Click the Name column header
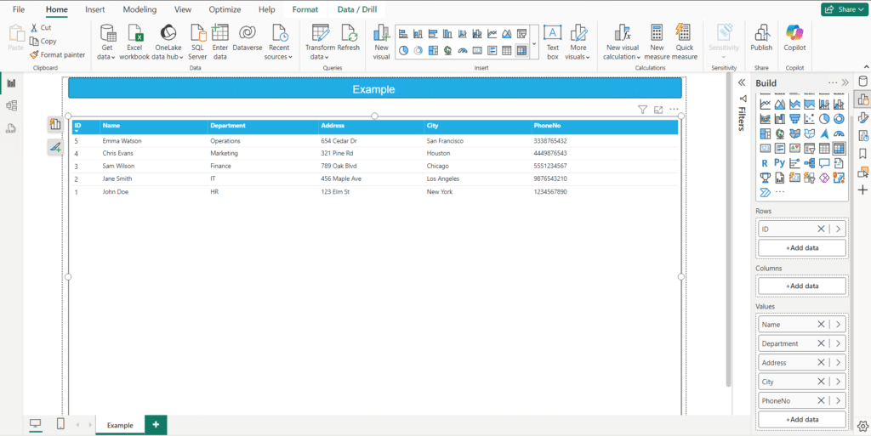 pos(111,126)
